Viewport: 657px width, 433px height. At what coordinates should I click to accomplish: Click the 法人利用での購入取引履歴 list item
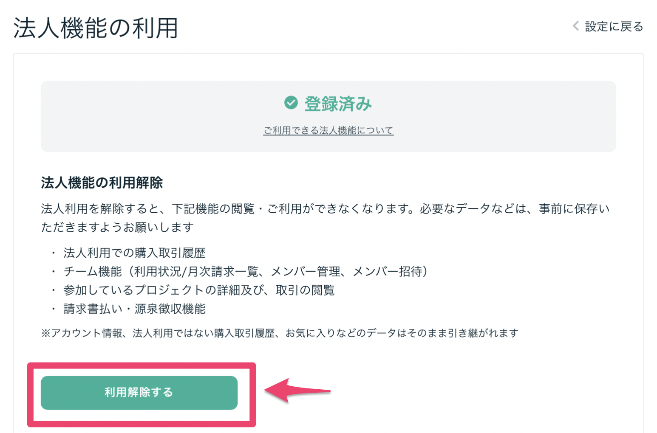point(134,253)
